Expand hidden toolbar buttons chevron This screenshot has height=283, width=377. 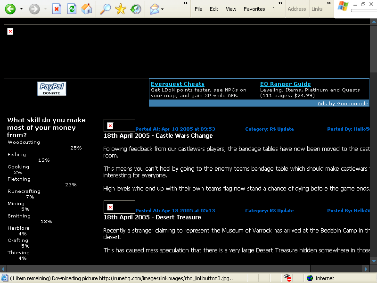click(186, 3)
